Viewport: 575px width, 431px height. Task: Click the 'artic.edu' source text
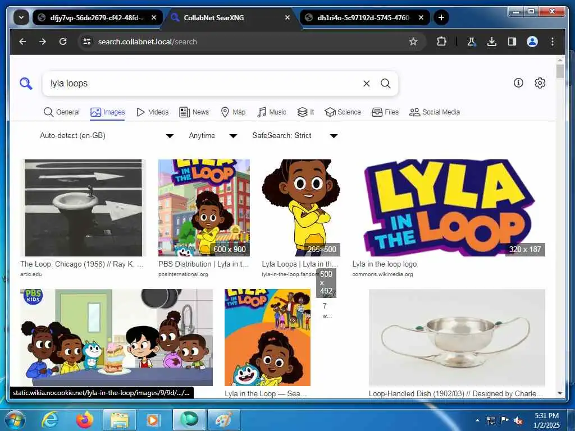[31, 274]
